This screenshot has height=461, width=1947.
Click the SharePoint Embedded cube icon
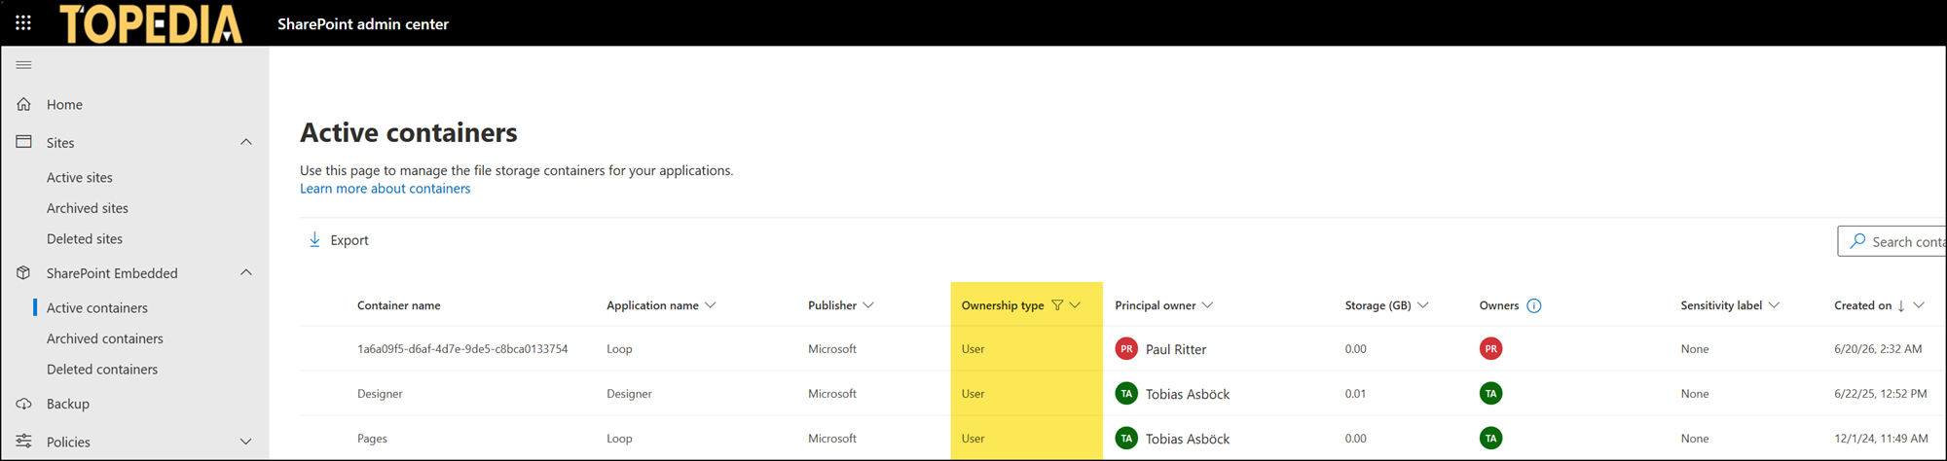pos(24,273)
